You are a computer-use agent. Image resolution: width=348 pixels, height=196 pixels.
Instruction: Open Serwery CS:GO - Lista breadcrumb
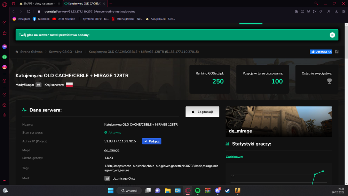(65, 52)
